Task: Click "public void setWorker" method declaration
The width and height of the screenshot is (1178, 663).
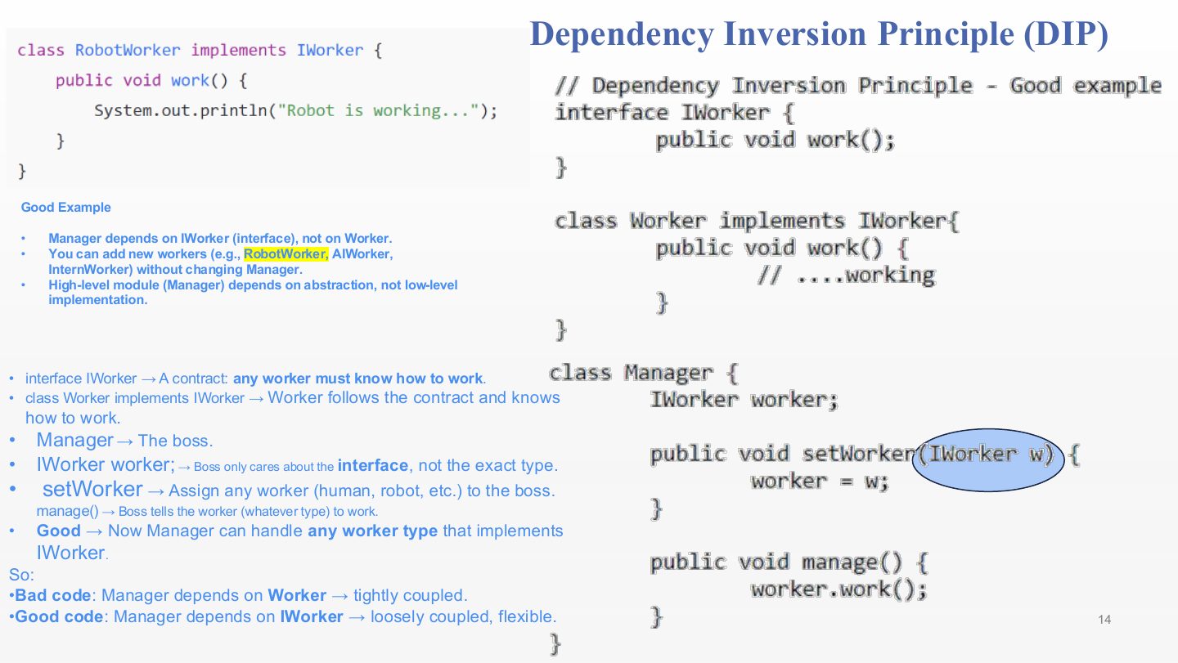Action: [781, 455]
